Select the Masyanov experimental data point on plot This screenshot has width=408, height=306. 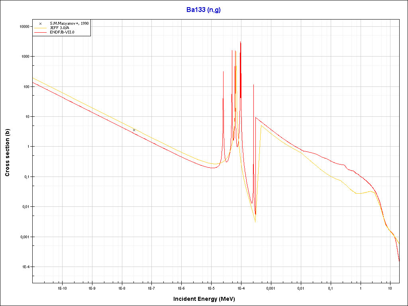point(134,130)
